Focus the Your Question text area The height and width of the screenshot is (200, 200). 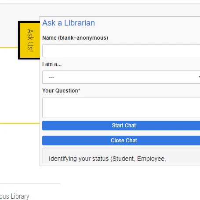point(121,107)
